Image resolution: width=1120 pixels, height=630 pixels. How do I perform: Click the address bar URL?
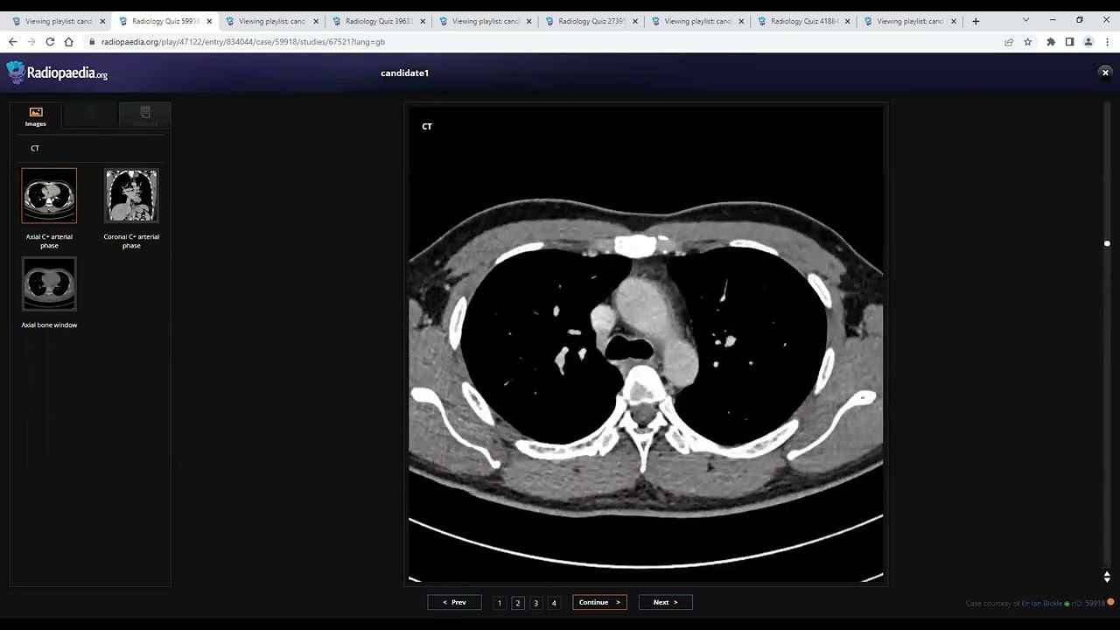pos(243,42)
